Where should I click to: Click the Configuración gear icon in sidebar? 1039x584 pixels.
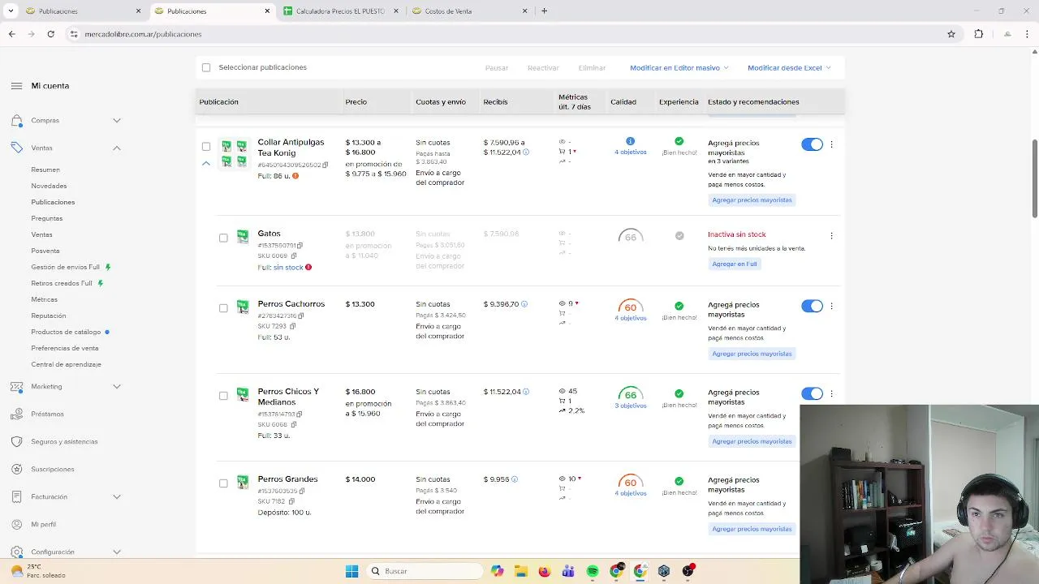click(16, 552)
